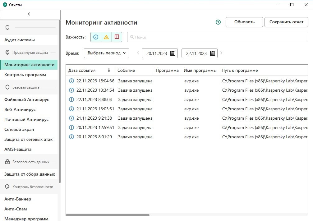Screen dimensions: 313x221
Task: Click the next period arrow after date fields
Action: (221, 53)
